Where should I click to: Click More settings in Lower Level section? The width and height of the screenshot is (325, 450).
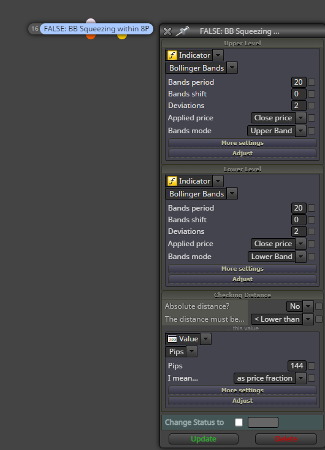click(x=242, y=269)
